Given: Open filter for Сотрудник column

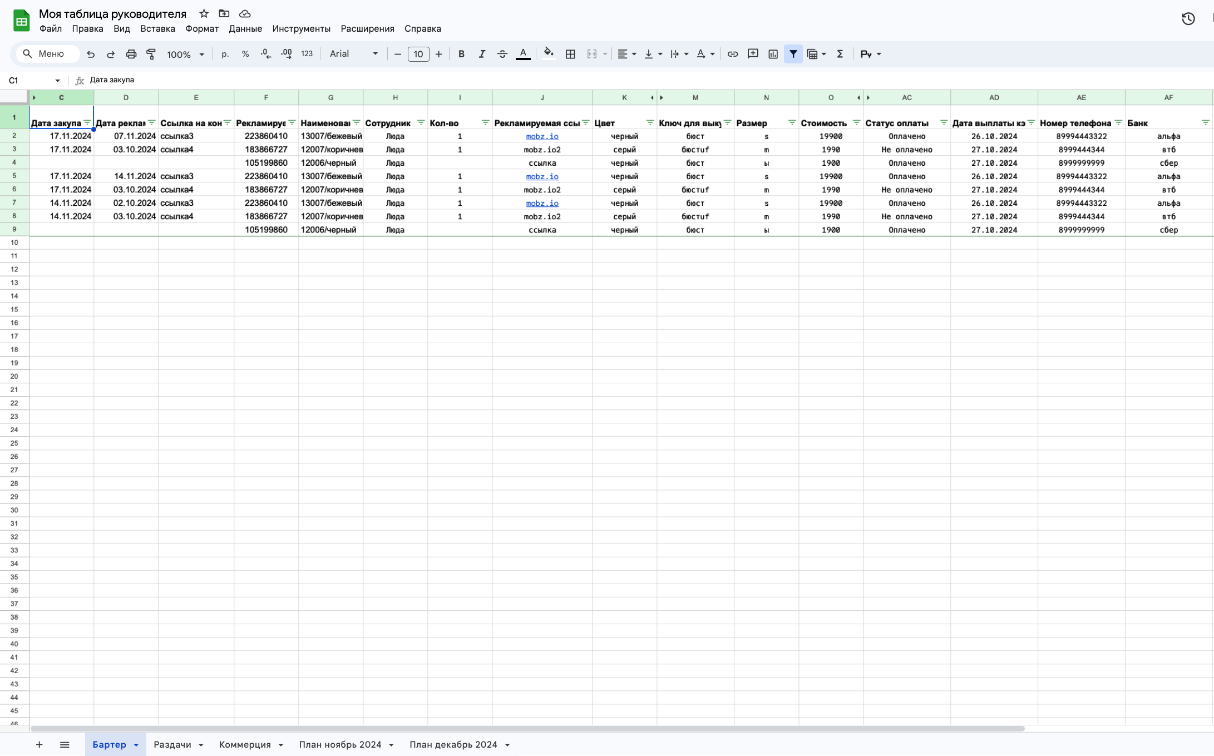Looking at the screenshot, I should pos(421,122).
